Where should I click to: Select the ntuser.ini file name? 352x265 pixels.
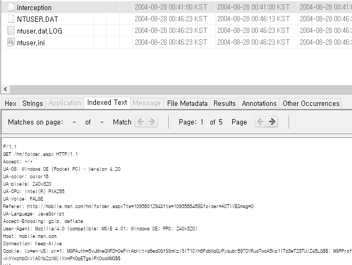coord(31,43)
